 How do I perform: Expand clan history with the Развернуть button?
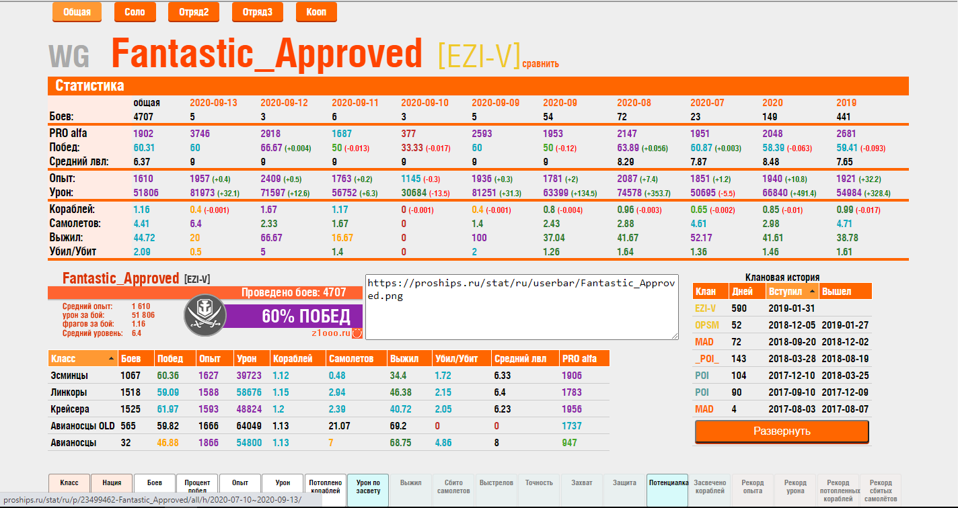click(781, 431)
